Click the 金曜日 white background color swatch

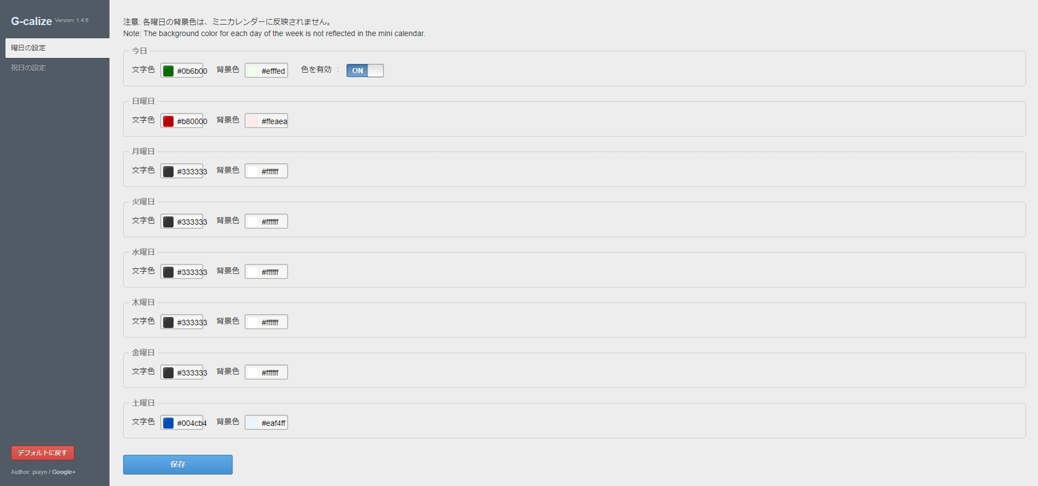click(252, 373)
